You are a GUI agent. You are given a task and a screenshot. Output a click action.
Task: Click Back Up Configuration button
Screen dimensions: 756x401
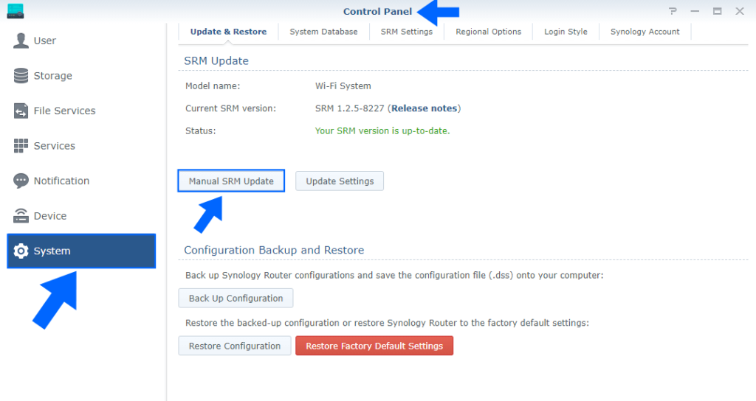(x=236, y=298)
